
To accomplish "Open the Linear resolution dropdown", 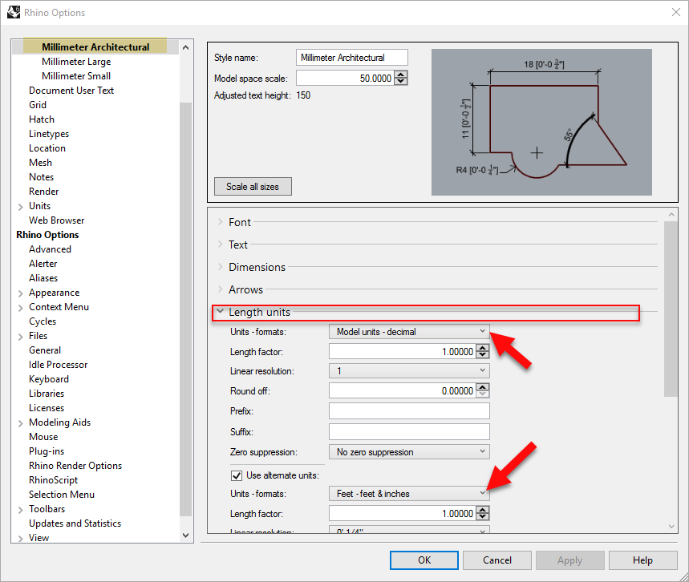I will tap(409, 370).
